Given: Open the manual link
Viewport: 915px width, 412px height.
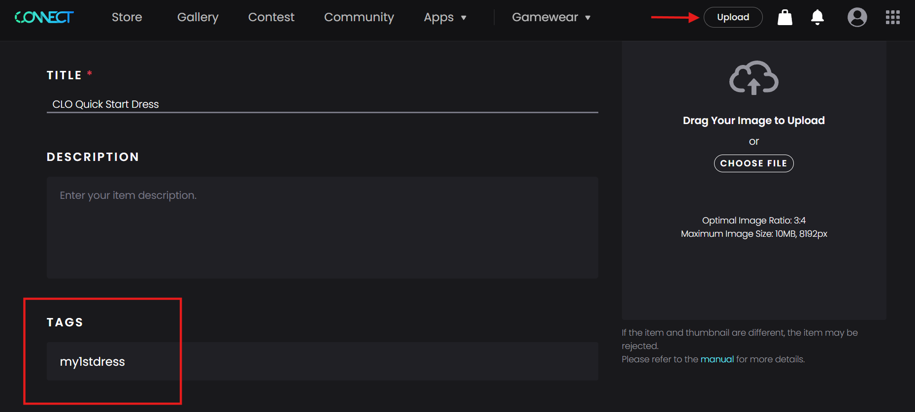Looking at the screenshot, I should tap(717, 359).
